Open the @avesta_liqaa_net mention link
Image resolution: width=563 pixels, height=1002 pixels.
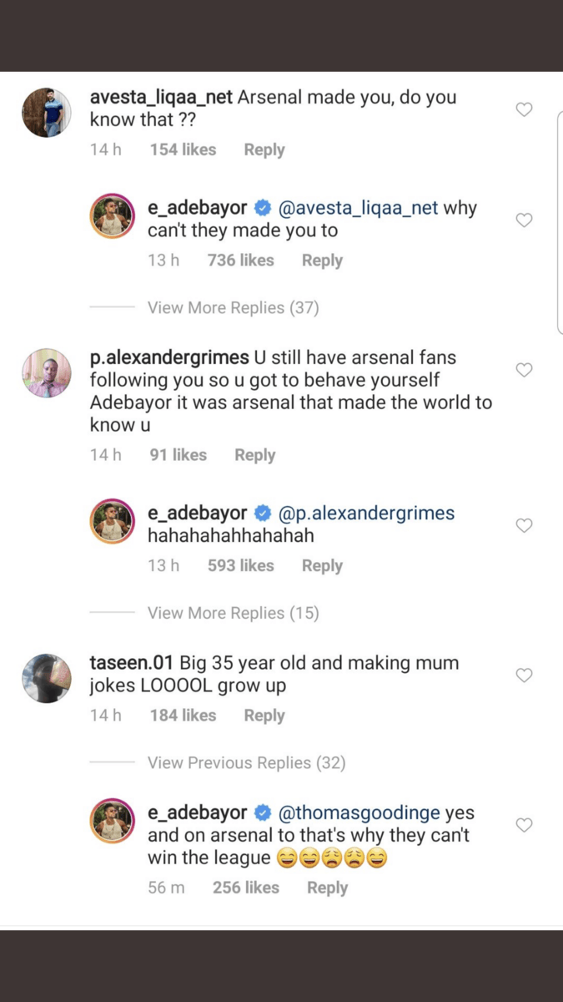pos(358,208)
